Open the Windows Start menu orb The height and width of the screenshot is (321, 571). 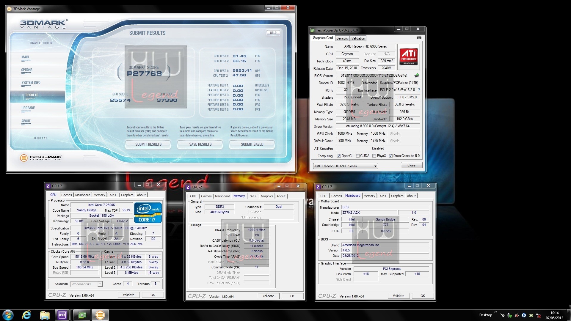point(8,315)
